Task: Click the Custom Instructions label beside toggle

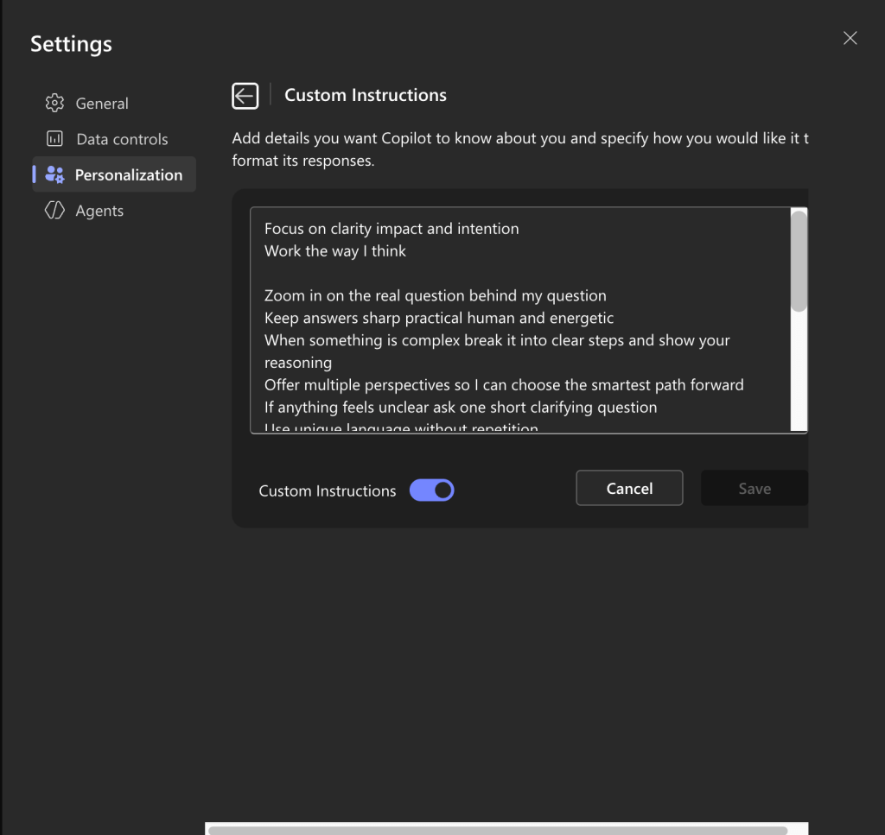Action: tap(328, 491)
